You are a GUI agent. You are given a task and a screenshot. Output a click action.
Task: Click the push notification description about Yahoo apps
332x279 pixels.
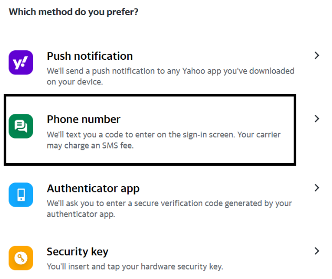[170, 71]
